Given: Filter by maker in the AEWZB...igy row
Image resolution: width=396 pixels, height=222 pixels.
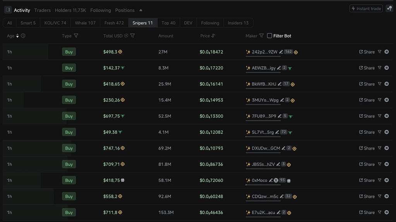Looking at the screenshot, I should pyautogui.click(x=379, y=68).
